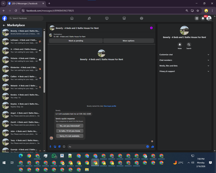Click the back arrow beside Marketplace heading
Viewport: 216px width, 173px height.
click(x=4, y=25)
